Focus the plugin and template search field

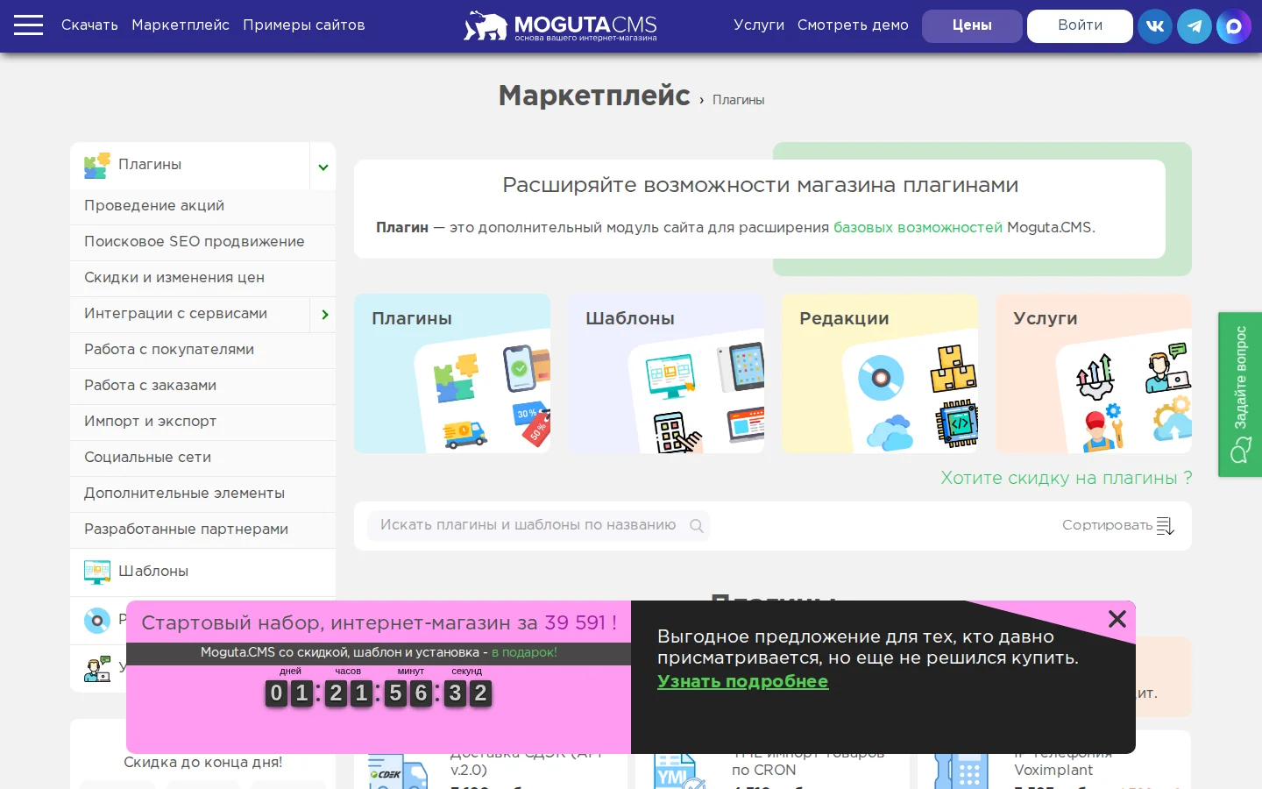(538, 526)
